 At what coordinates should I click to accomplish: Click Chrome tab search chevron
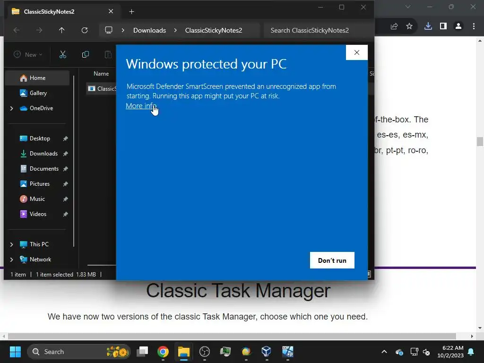(x=408, y=7)
